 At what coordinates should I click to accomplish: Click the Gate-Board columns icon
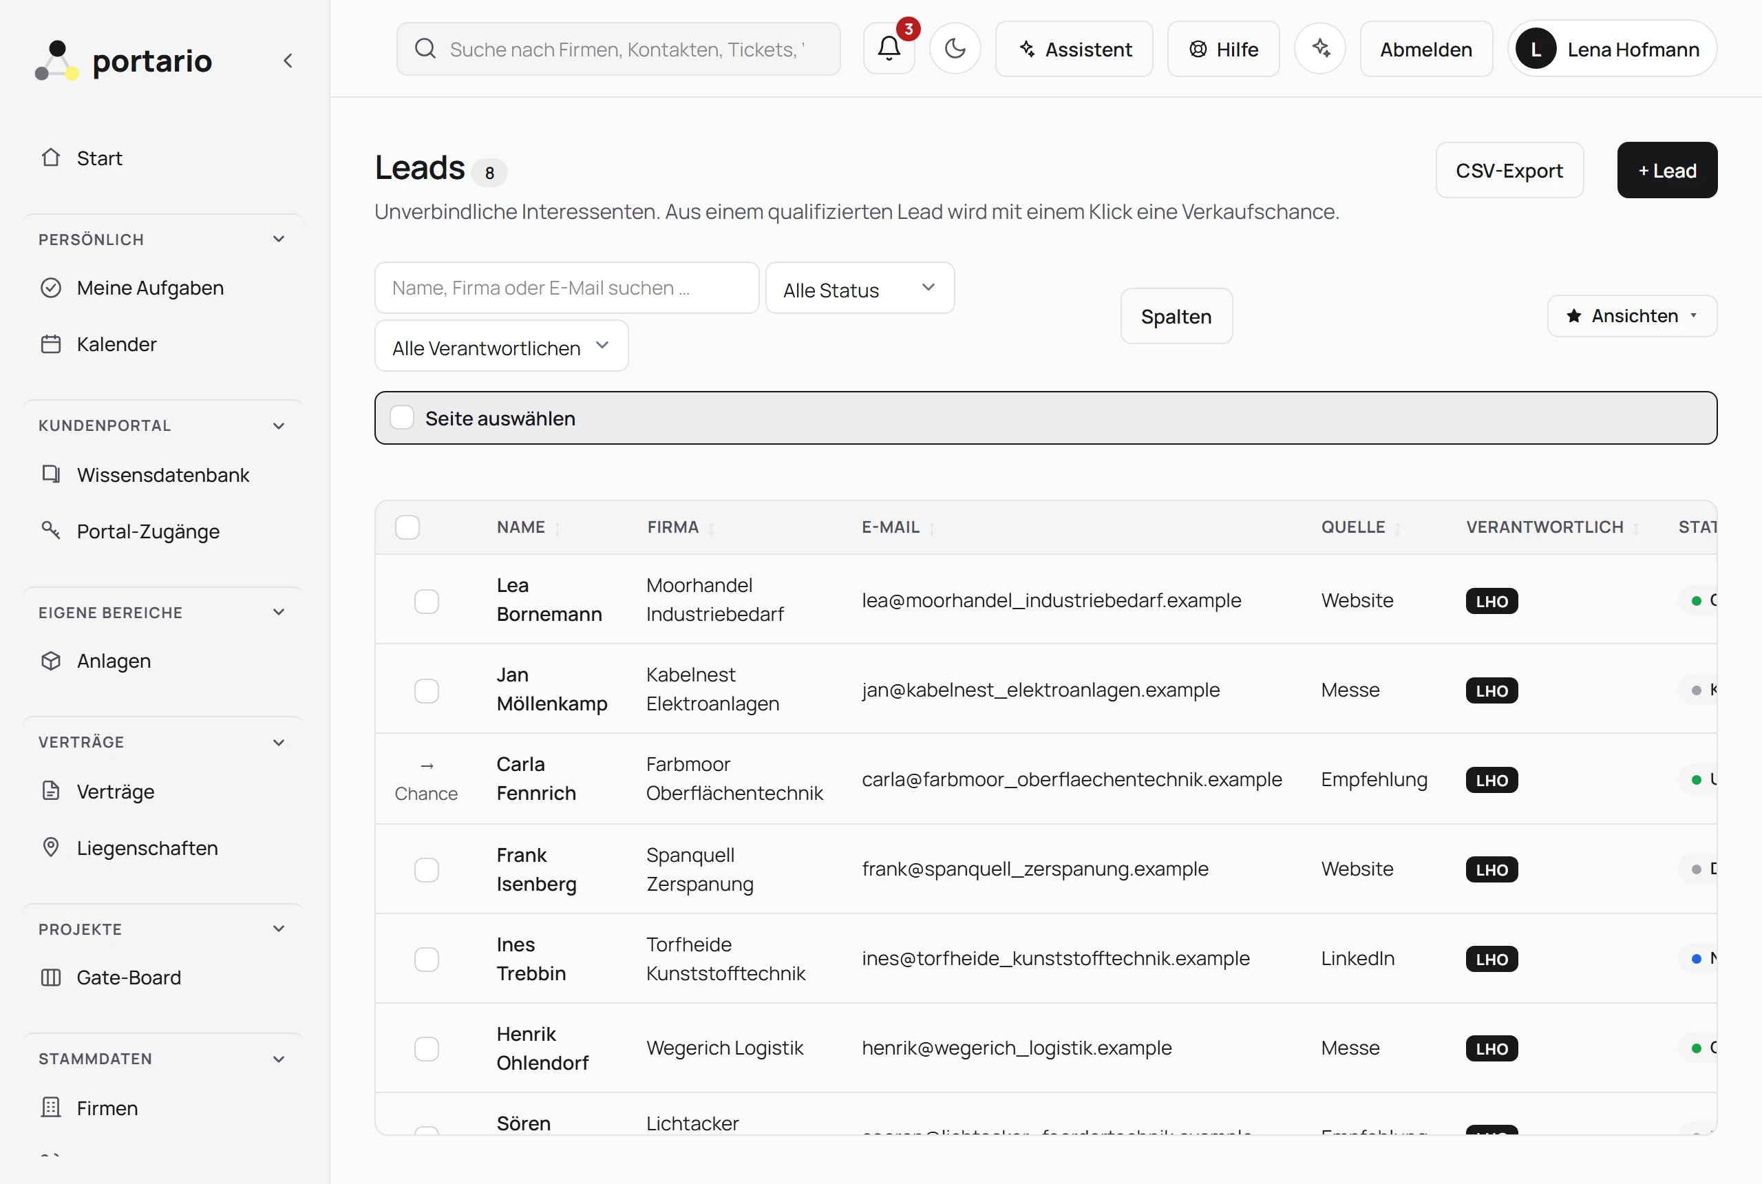pyautogui.click(x=50, y=977)
